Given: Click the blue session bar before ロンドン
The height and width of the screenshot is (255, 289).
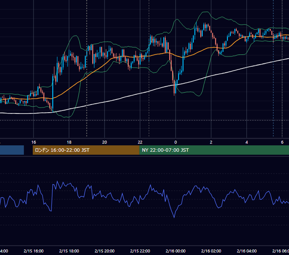Looking at the screenshot, I should click(12, 150).
